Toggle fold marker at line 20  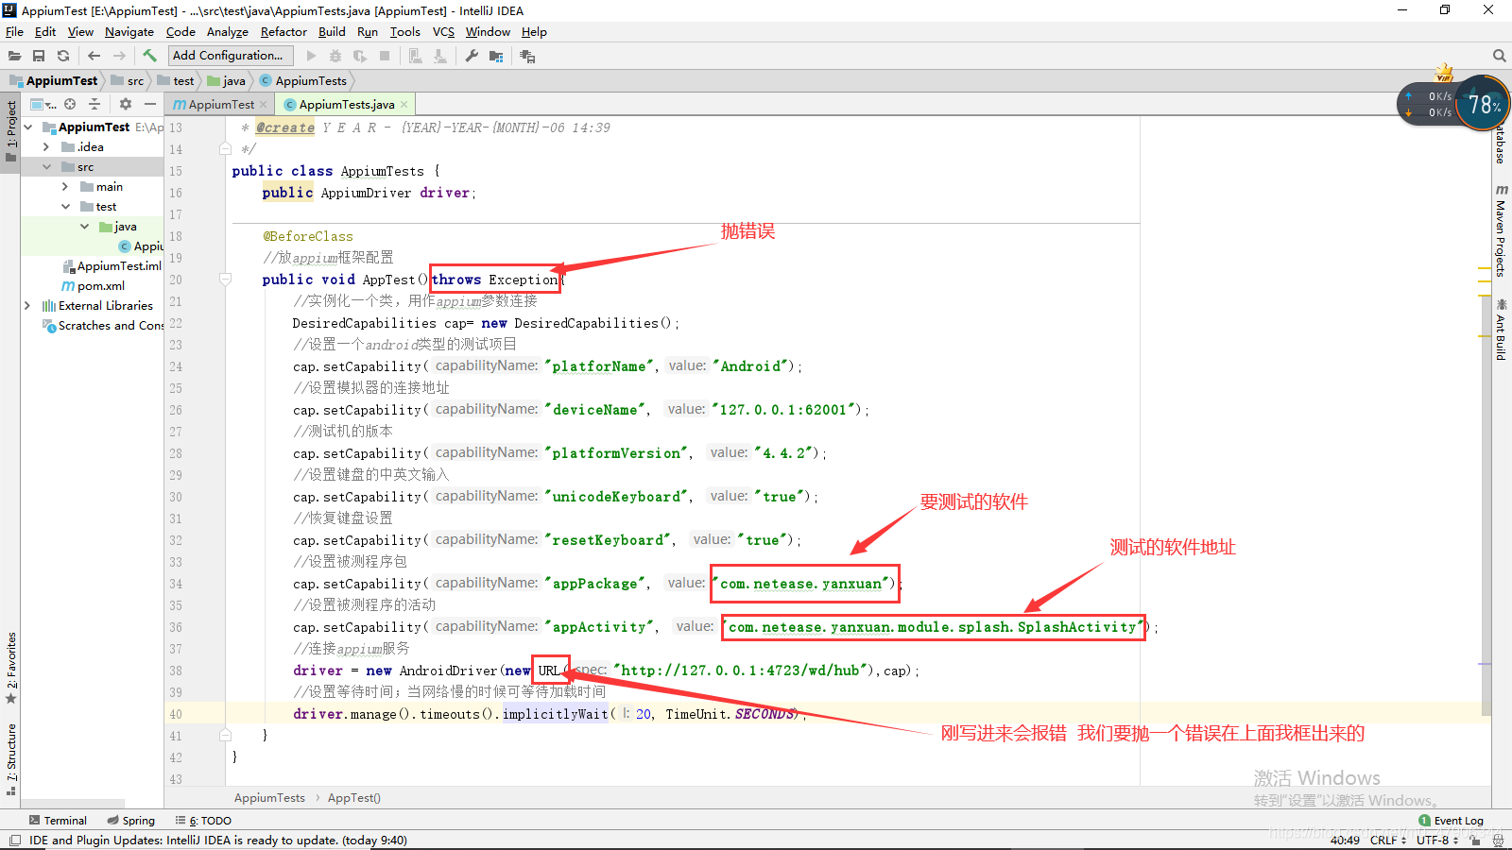click(x=225, y=280)
